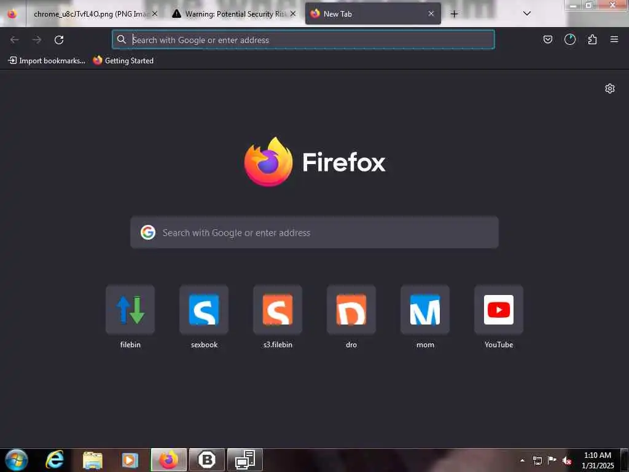Open the Save to Pocket button
This screenshot has height=472, width=629.
[x=547, y=39]
